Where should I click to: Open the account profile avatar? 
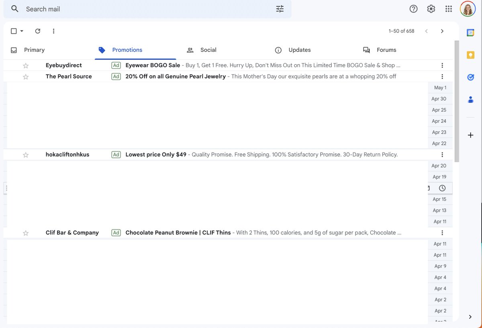click(x=468, y=9)
